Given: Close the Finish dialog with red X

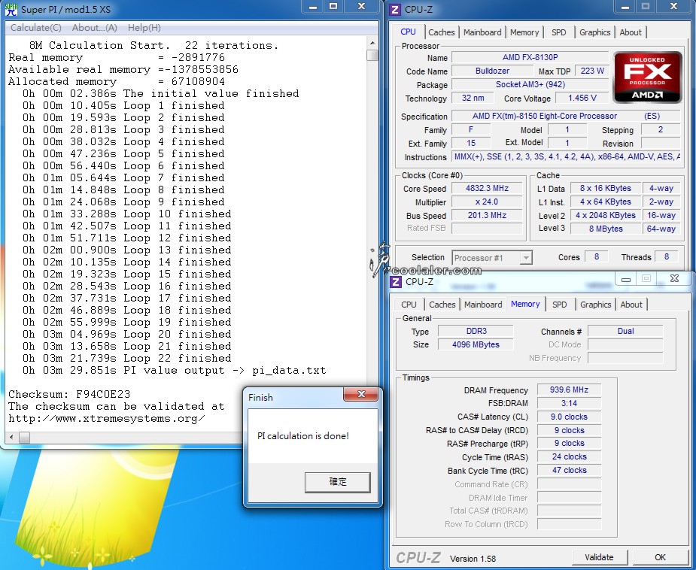Looking at the screenshot, I should coord(361,394).
